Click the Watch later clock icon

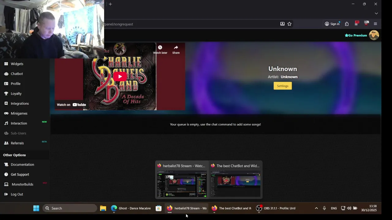pyautogui.click(x=160, y=47)
